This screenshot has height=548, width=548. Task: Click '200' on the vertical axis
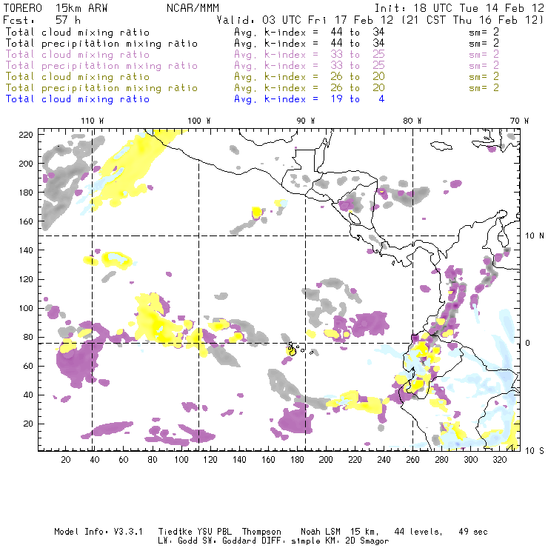pyautogui.click(x=26, y=164)
